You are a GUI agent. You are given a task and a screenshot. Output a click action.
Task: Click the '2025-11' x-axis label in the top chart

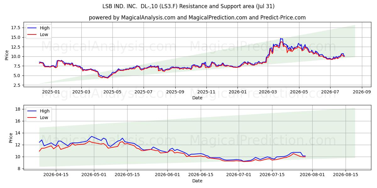pos(206,92)
